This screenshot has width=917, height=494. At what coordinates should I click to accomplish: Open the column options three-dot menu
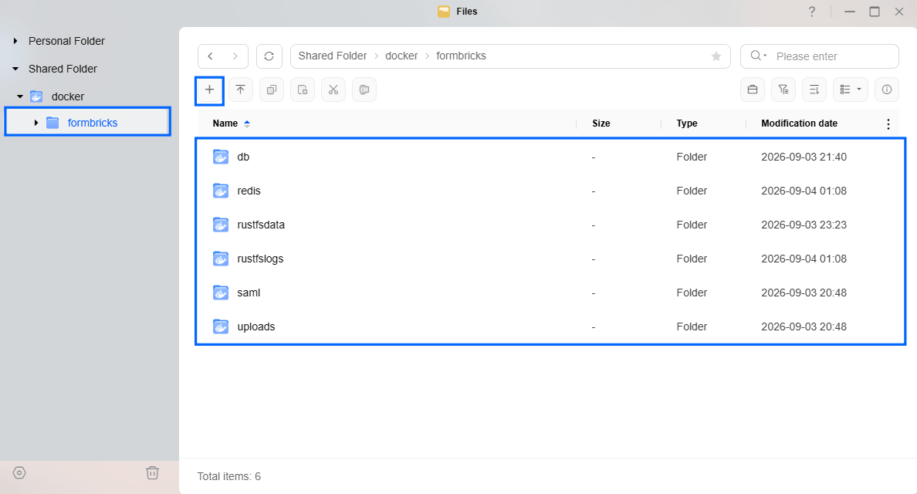pos(888,124)
